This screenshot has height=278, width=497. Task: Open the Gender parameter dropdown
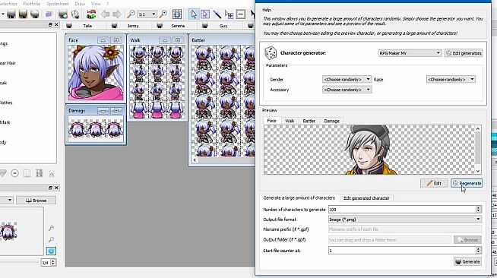[x=347, y=79]
